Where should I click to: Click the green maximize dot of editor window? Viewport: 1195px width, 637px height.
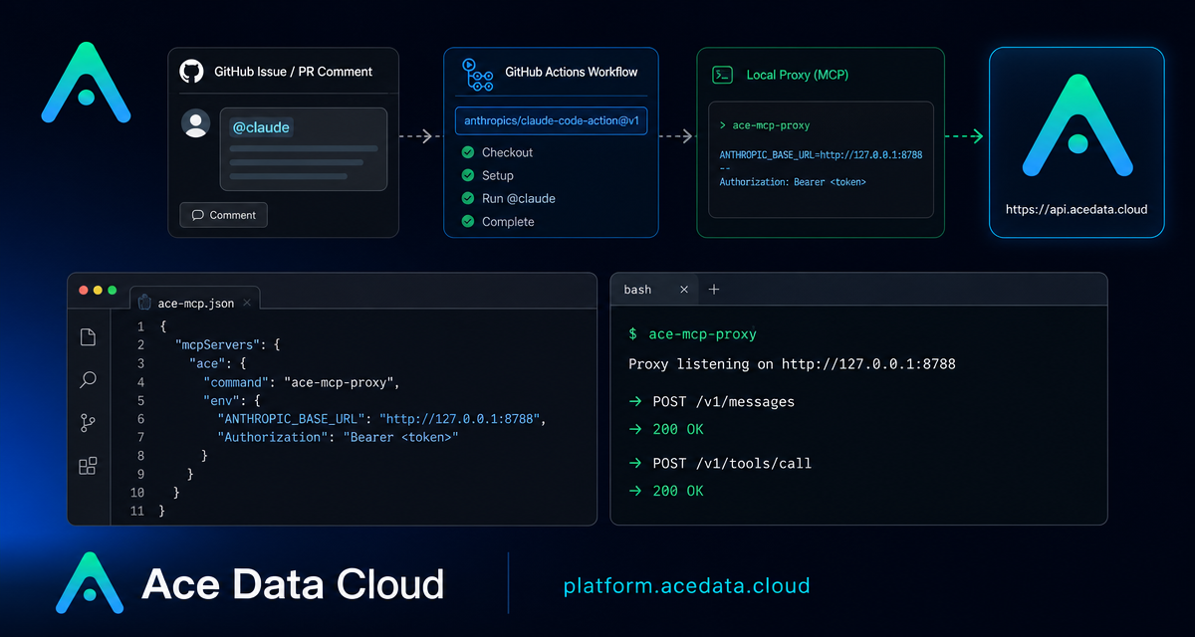112,290
